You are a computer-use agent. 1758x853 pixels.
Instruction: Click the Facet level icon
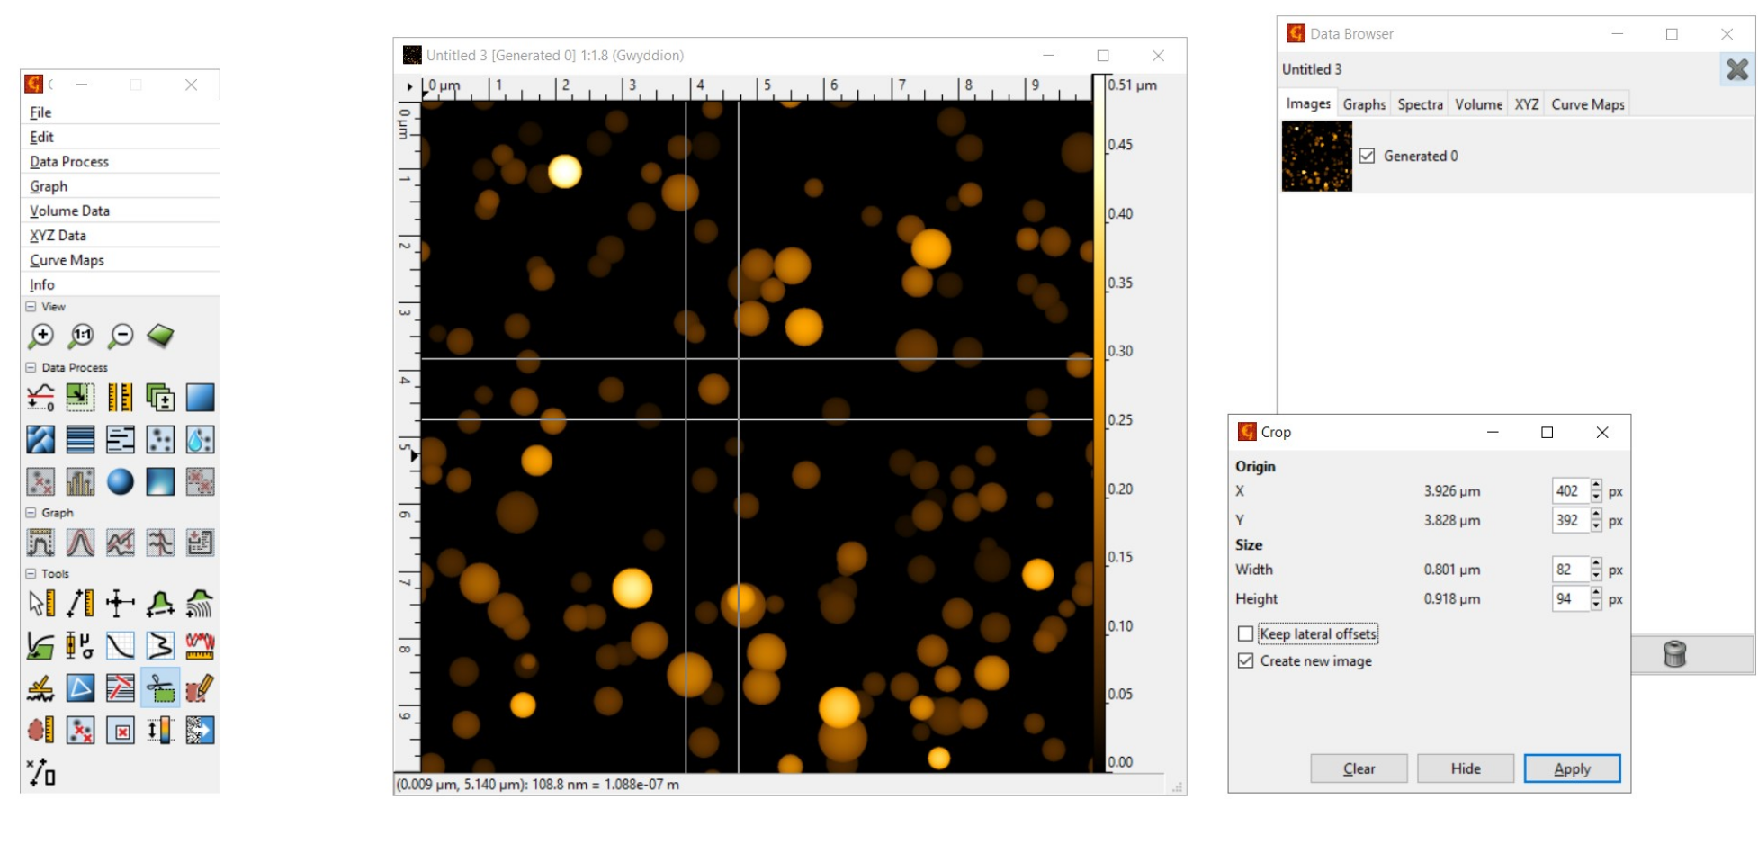click(41, 439)
